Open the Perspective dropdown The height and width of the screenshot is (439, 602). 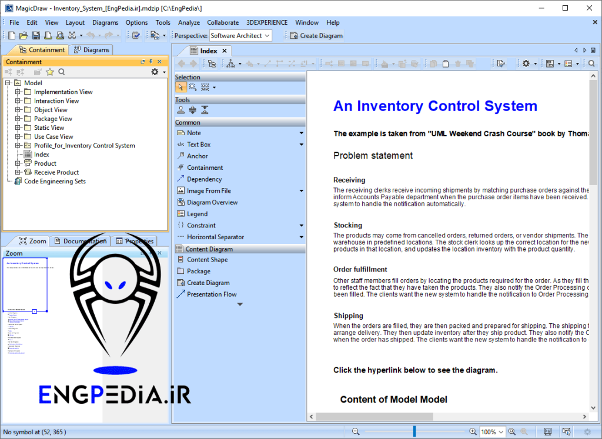click(240, 36)
